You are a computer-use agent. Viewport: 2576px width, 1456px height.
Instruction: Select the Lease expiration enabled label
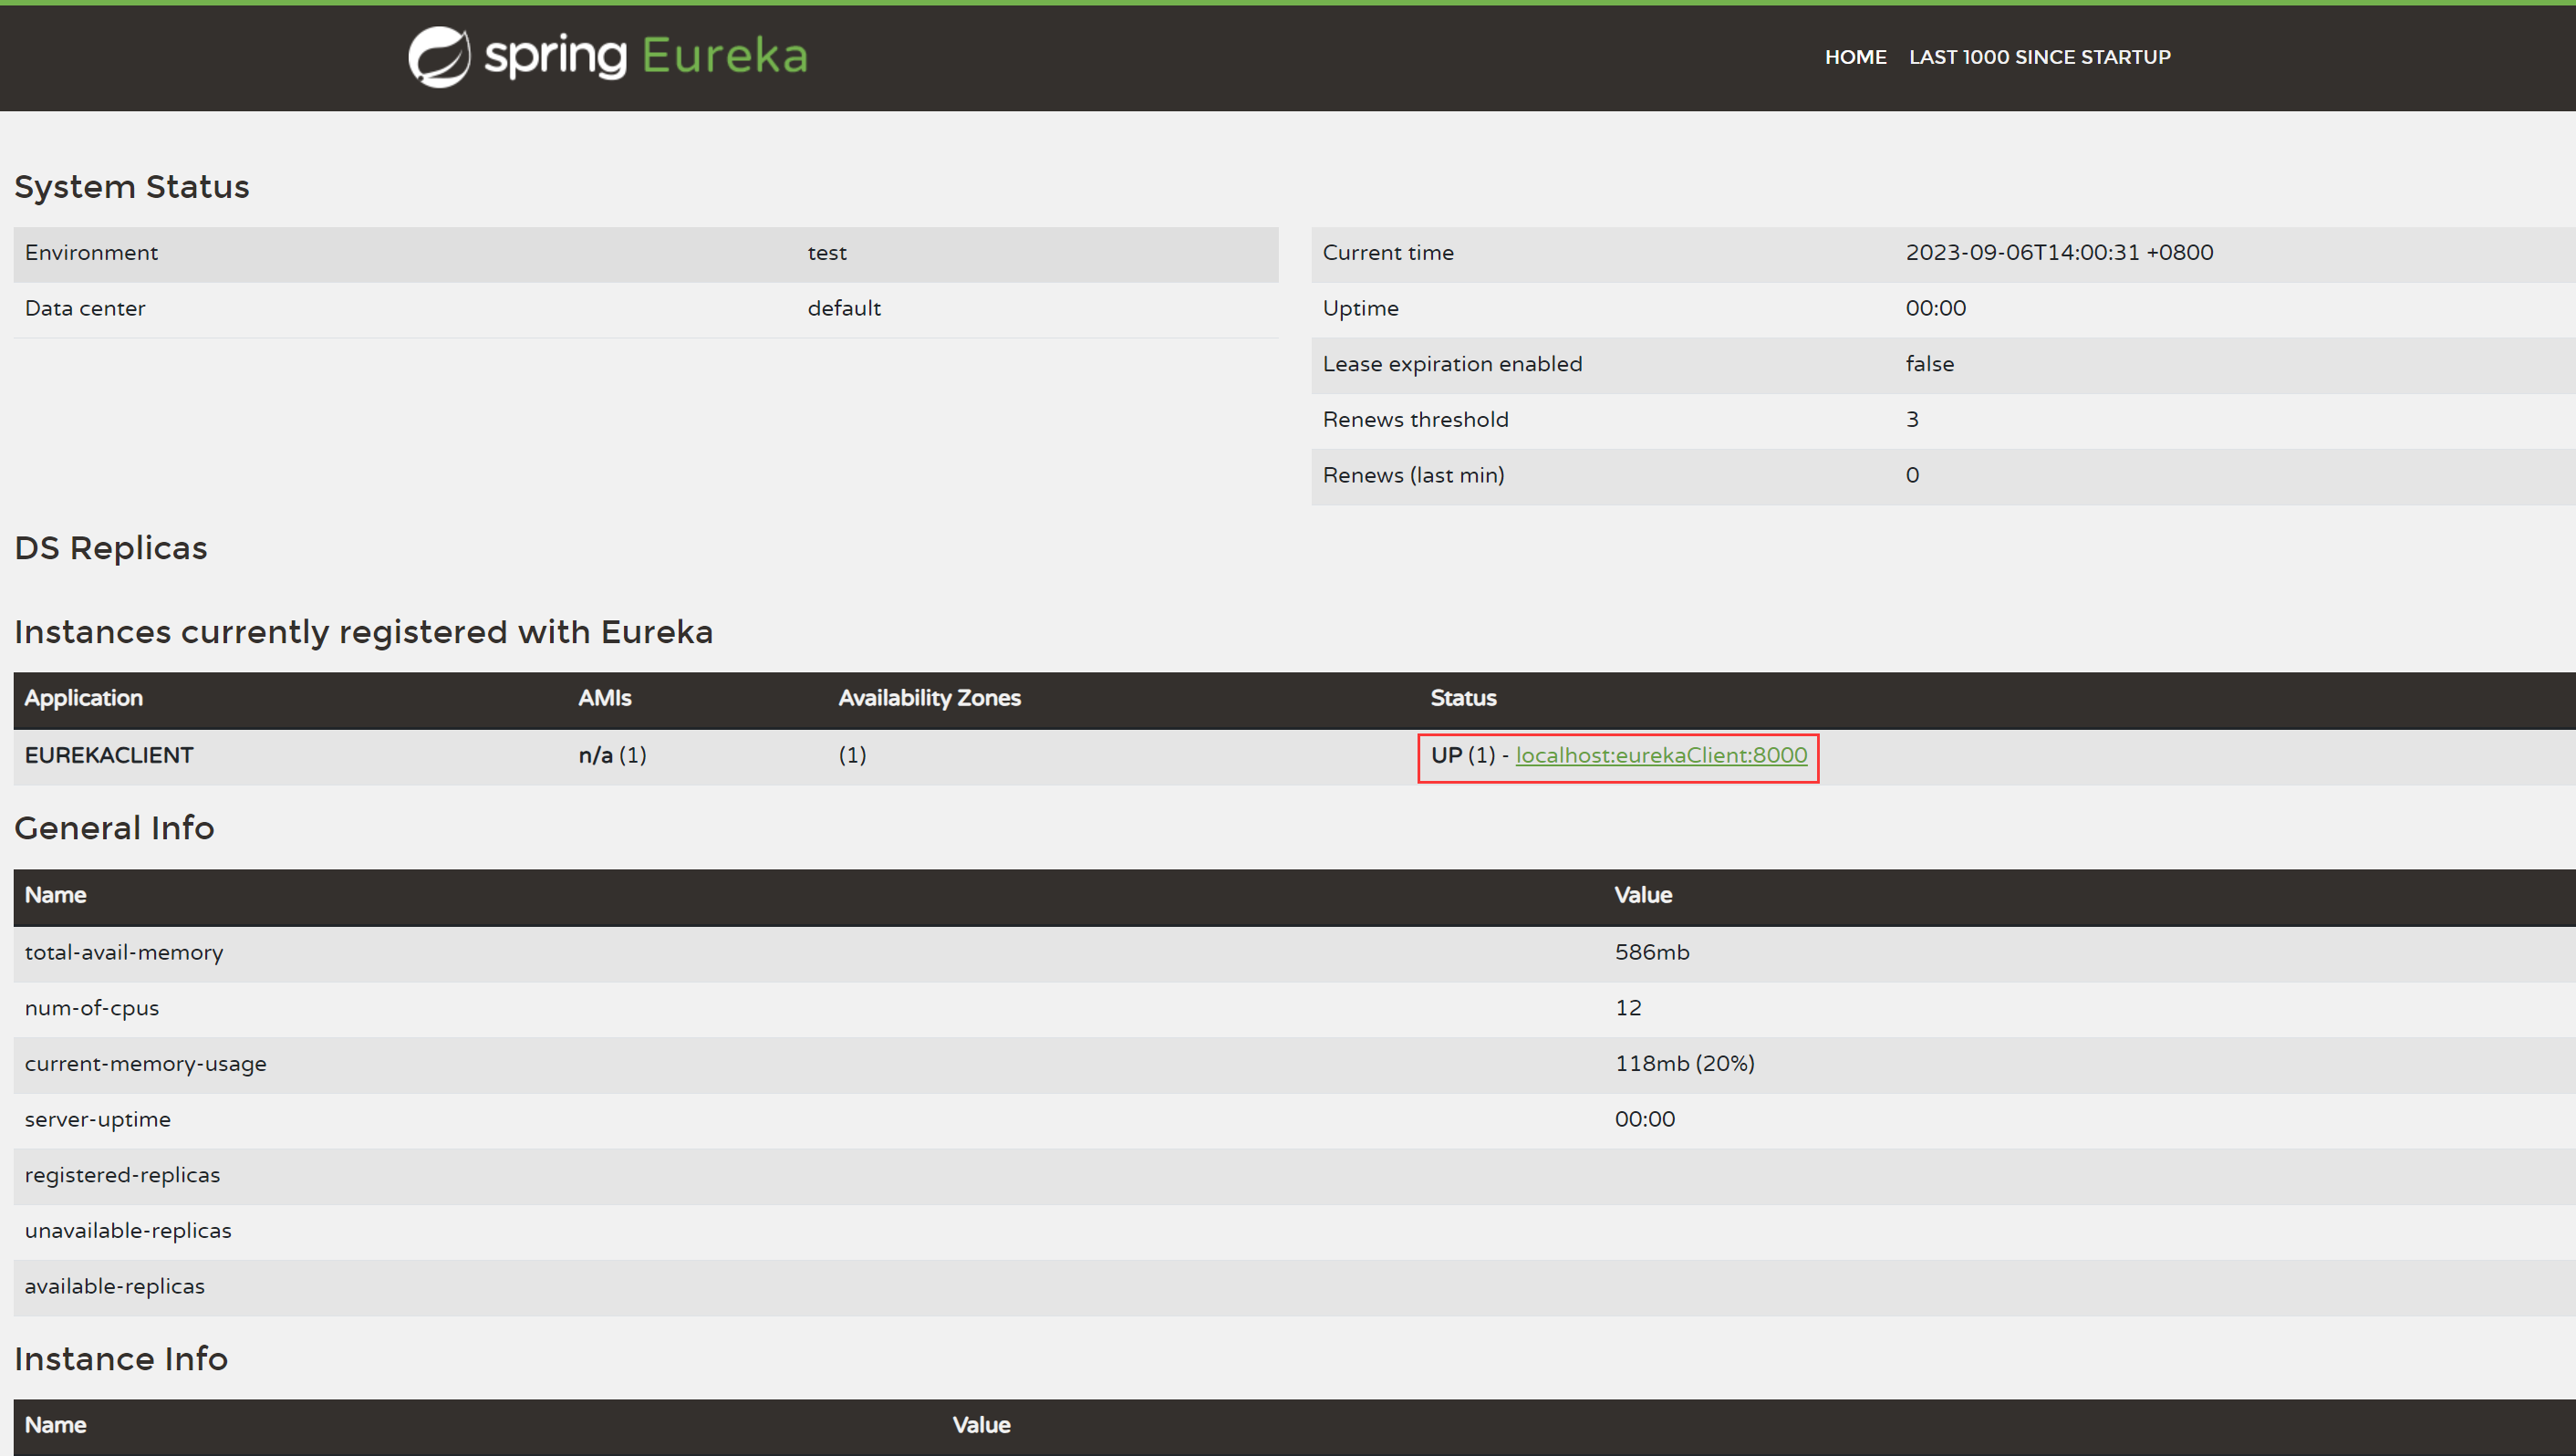[1452, 364]
